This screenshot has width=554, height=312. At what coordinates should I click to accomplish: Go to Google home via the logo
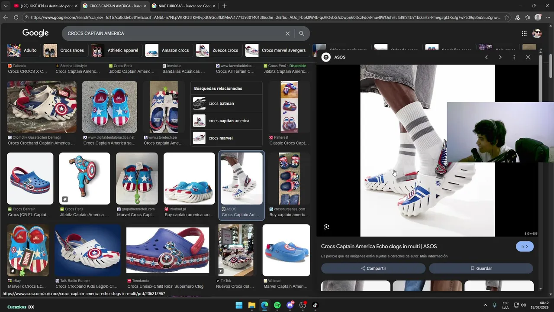pyautogui.click(x=35, y=33)
